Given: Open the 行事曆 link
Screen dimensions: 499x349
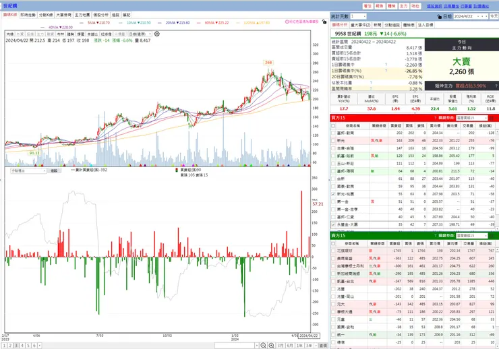Looking at the screenshot, I should [x=466, y=6].
